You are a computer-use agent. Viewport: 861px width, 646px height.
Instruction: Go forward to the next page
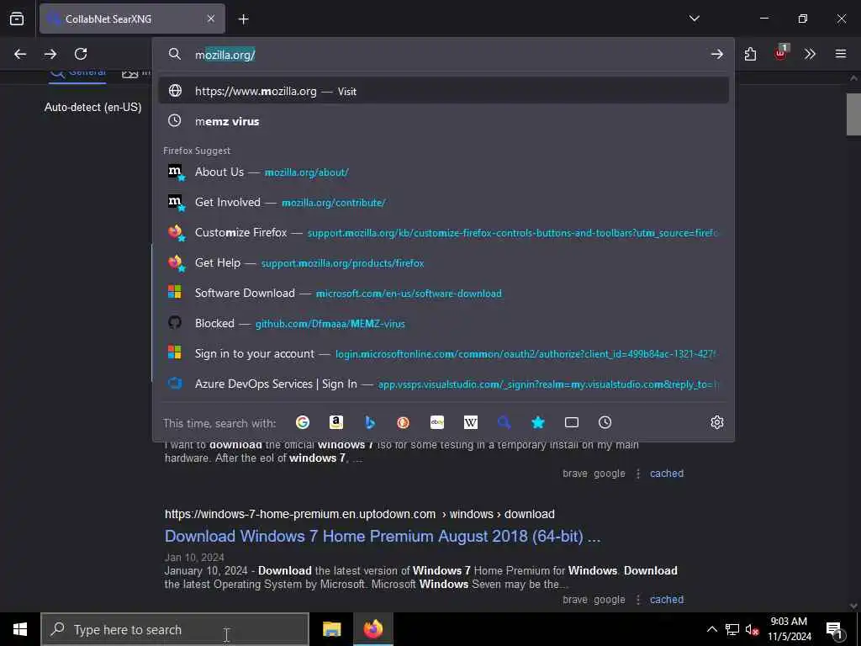tap(50, 54)
